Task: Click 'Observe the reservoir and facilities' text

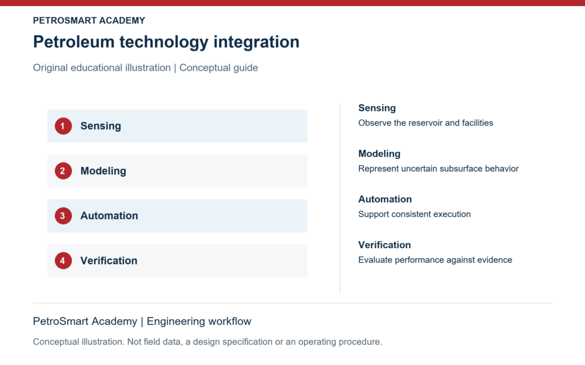Action: [426, 123]
